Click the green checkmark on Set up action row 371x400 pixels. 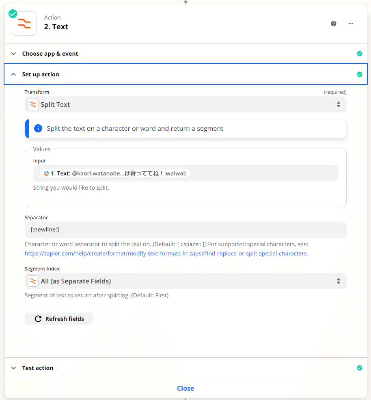coord(360,74)
